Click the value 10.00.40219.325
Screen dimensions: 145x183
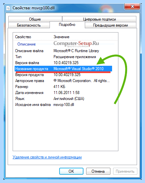67,75
